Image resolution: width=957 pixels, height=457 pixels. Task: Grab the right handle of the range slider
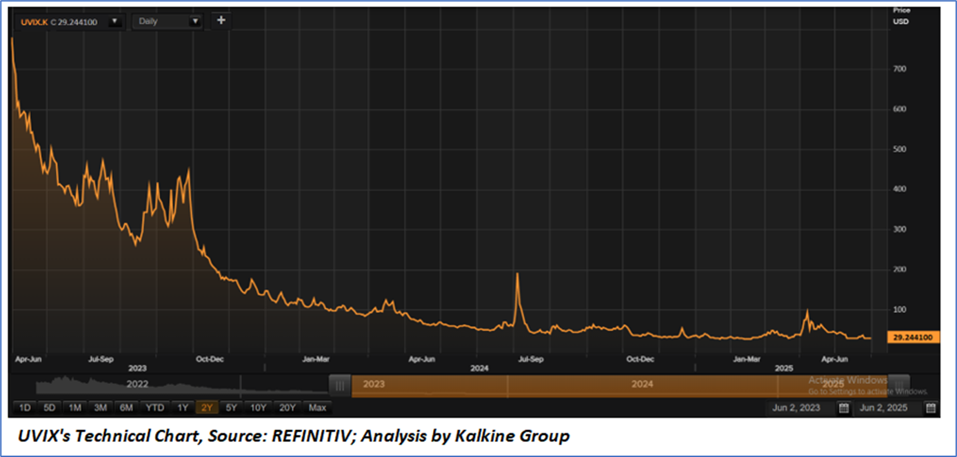click(x=899, y=385)
